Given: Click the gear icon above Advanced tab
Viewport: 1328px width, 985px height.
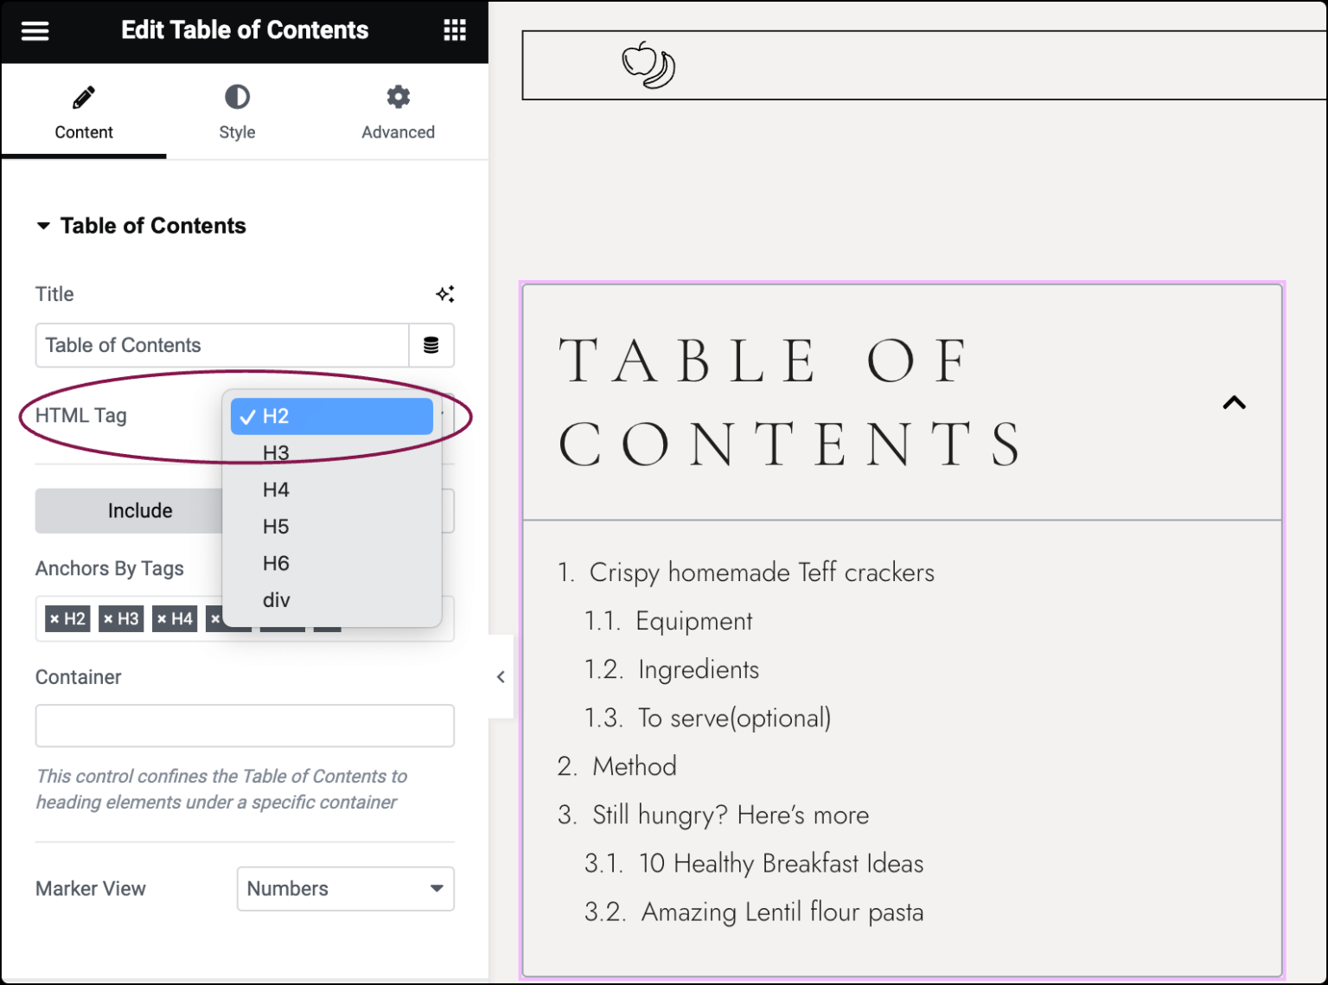Looking at the screenshot, I should coord(398,96).
